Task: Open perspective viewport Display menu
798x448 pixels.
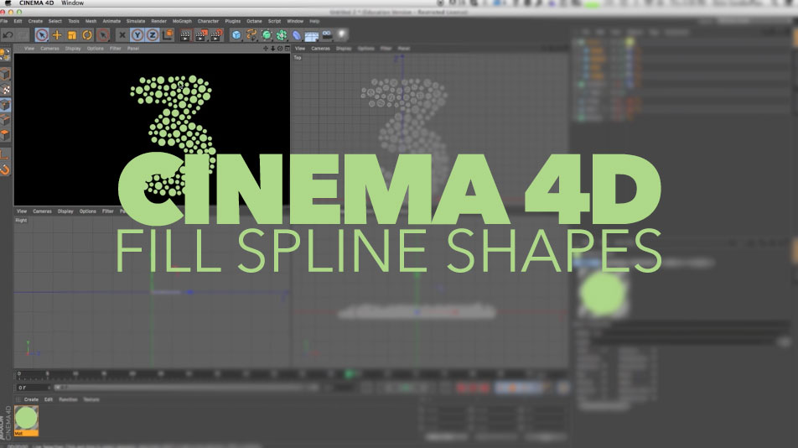Action: coord(73,49)
